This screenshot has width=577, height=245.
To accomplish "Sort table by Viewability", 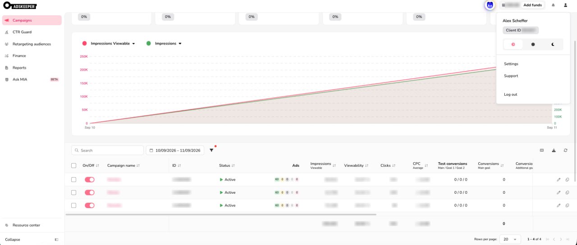I will click(366, 166).
